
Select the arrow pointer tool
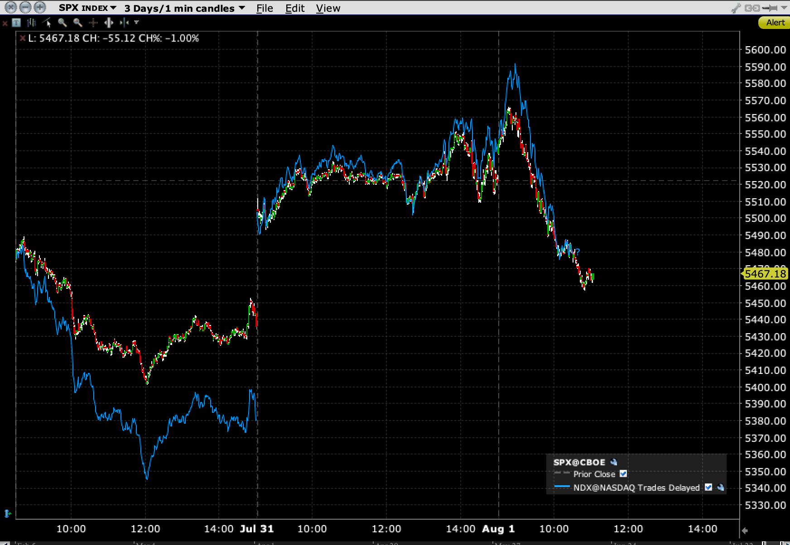click(x=47, y=22)
